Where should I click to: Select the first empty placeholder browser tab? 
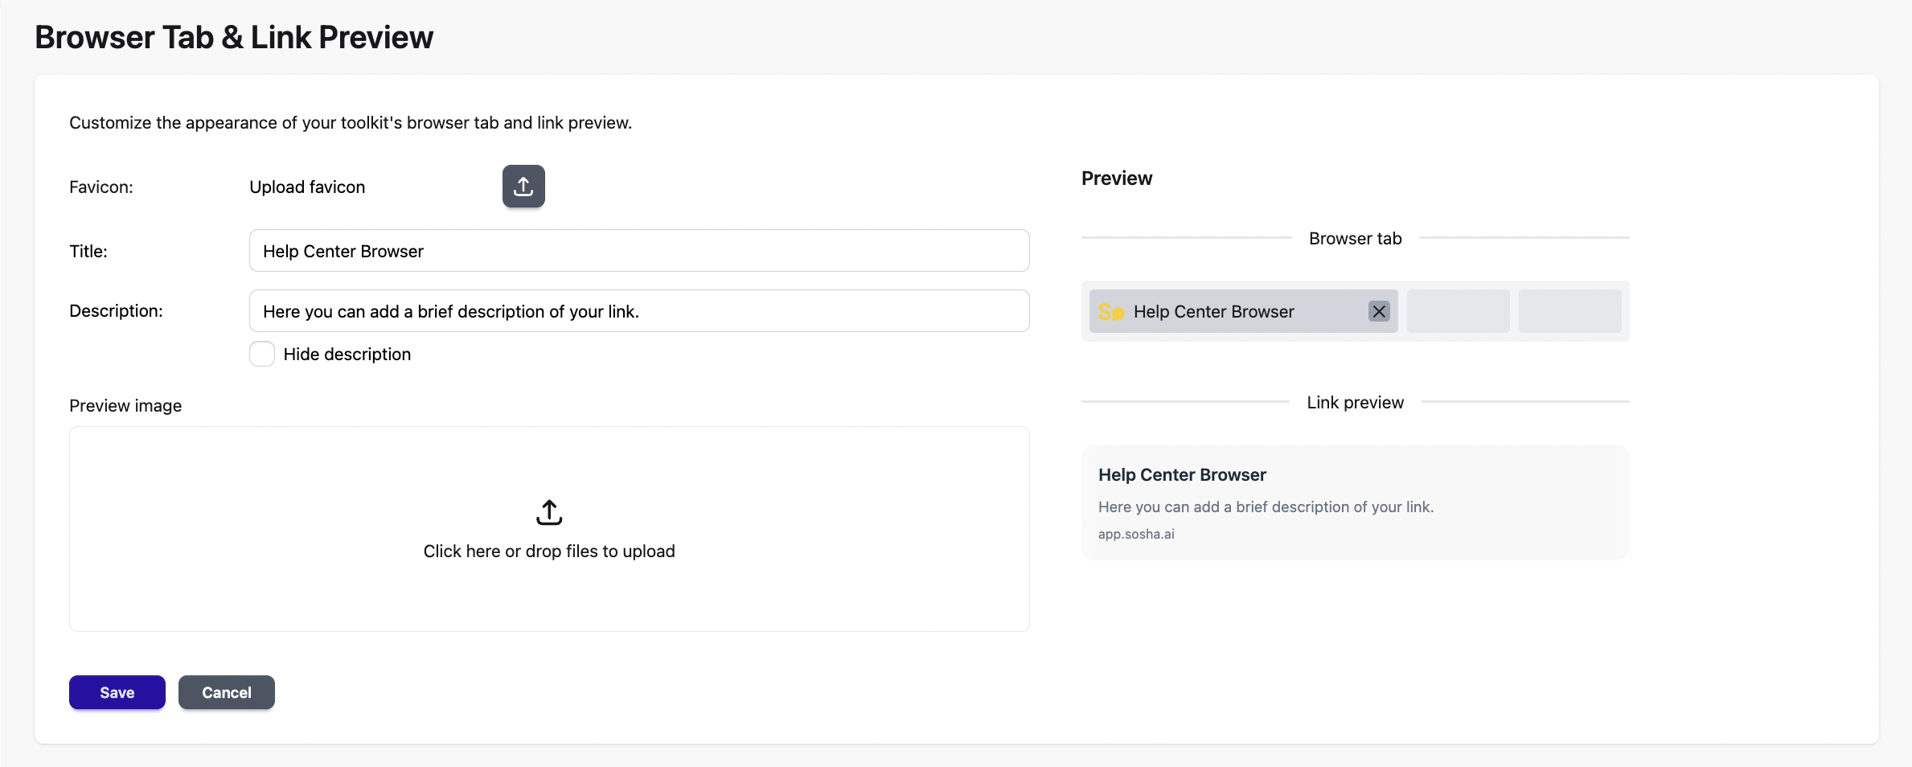point(1458,311)
